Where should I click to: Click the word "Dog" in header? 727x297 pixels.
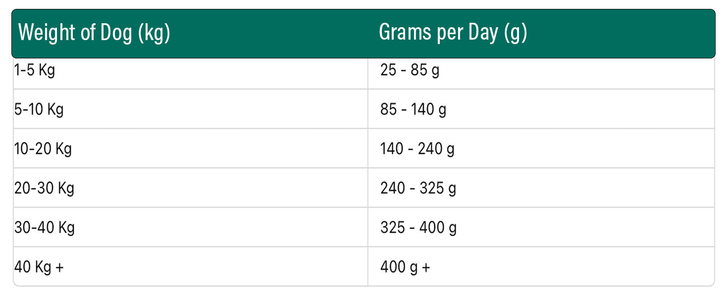click(x=116, y=34)
